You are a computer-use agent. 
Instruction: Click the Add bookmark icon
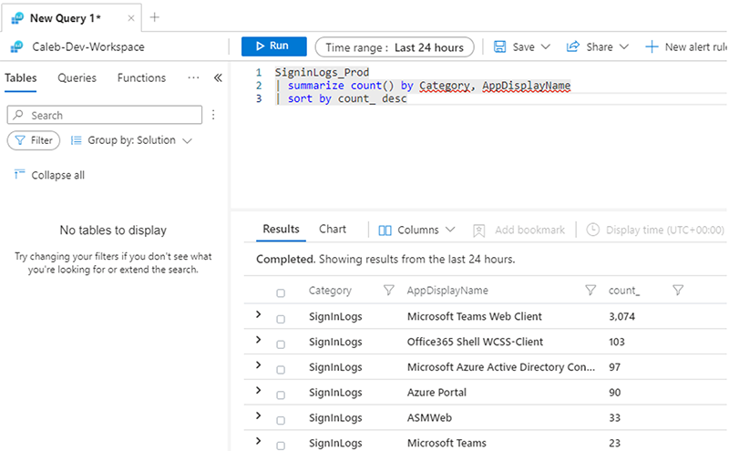pyautogui.click(x=479, y=231)
